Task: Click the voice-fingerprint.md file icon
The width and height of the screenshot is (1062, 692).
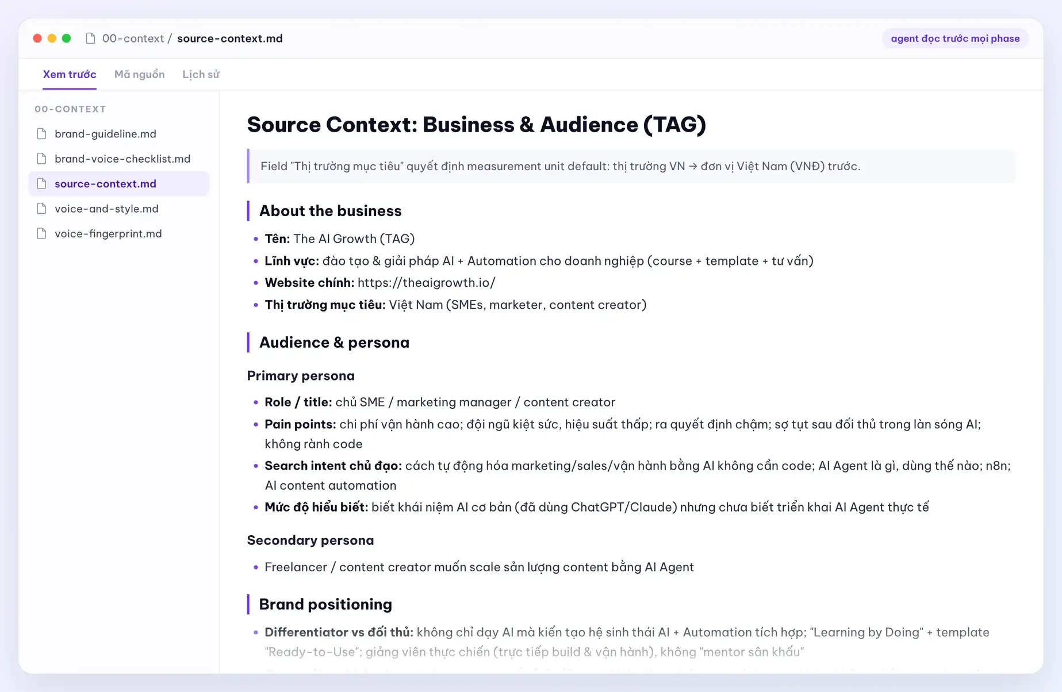Action: tap(41, 234)
